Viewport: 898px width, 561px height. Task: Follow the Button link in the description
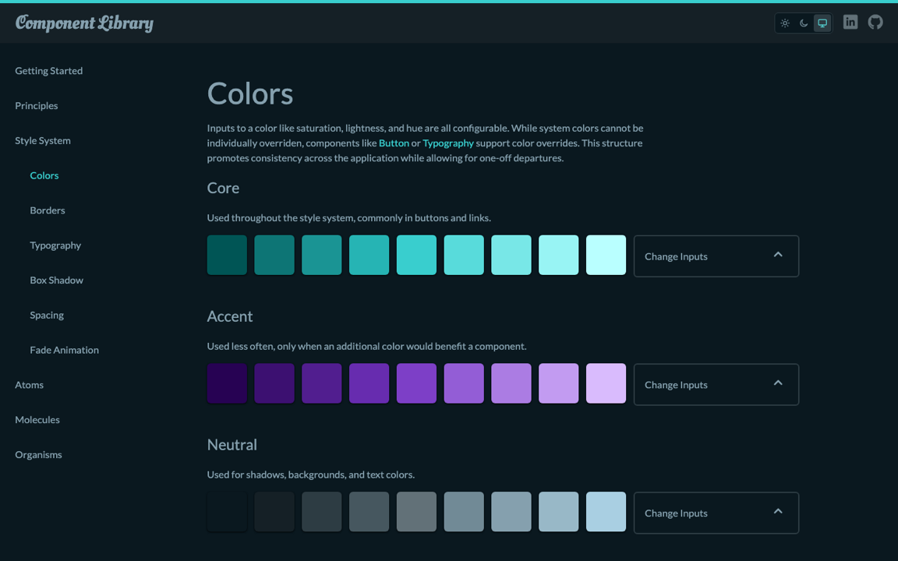click(394, 143)
